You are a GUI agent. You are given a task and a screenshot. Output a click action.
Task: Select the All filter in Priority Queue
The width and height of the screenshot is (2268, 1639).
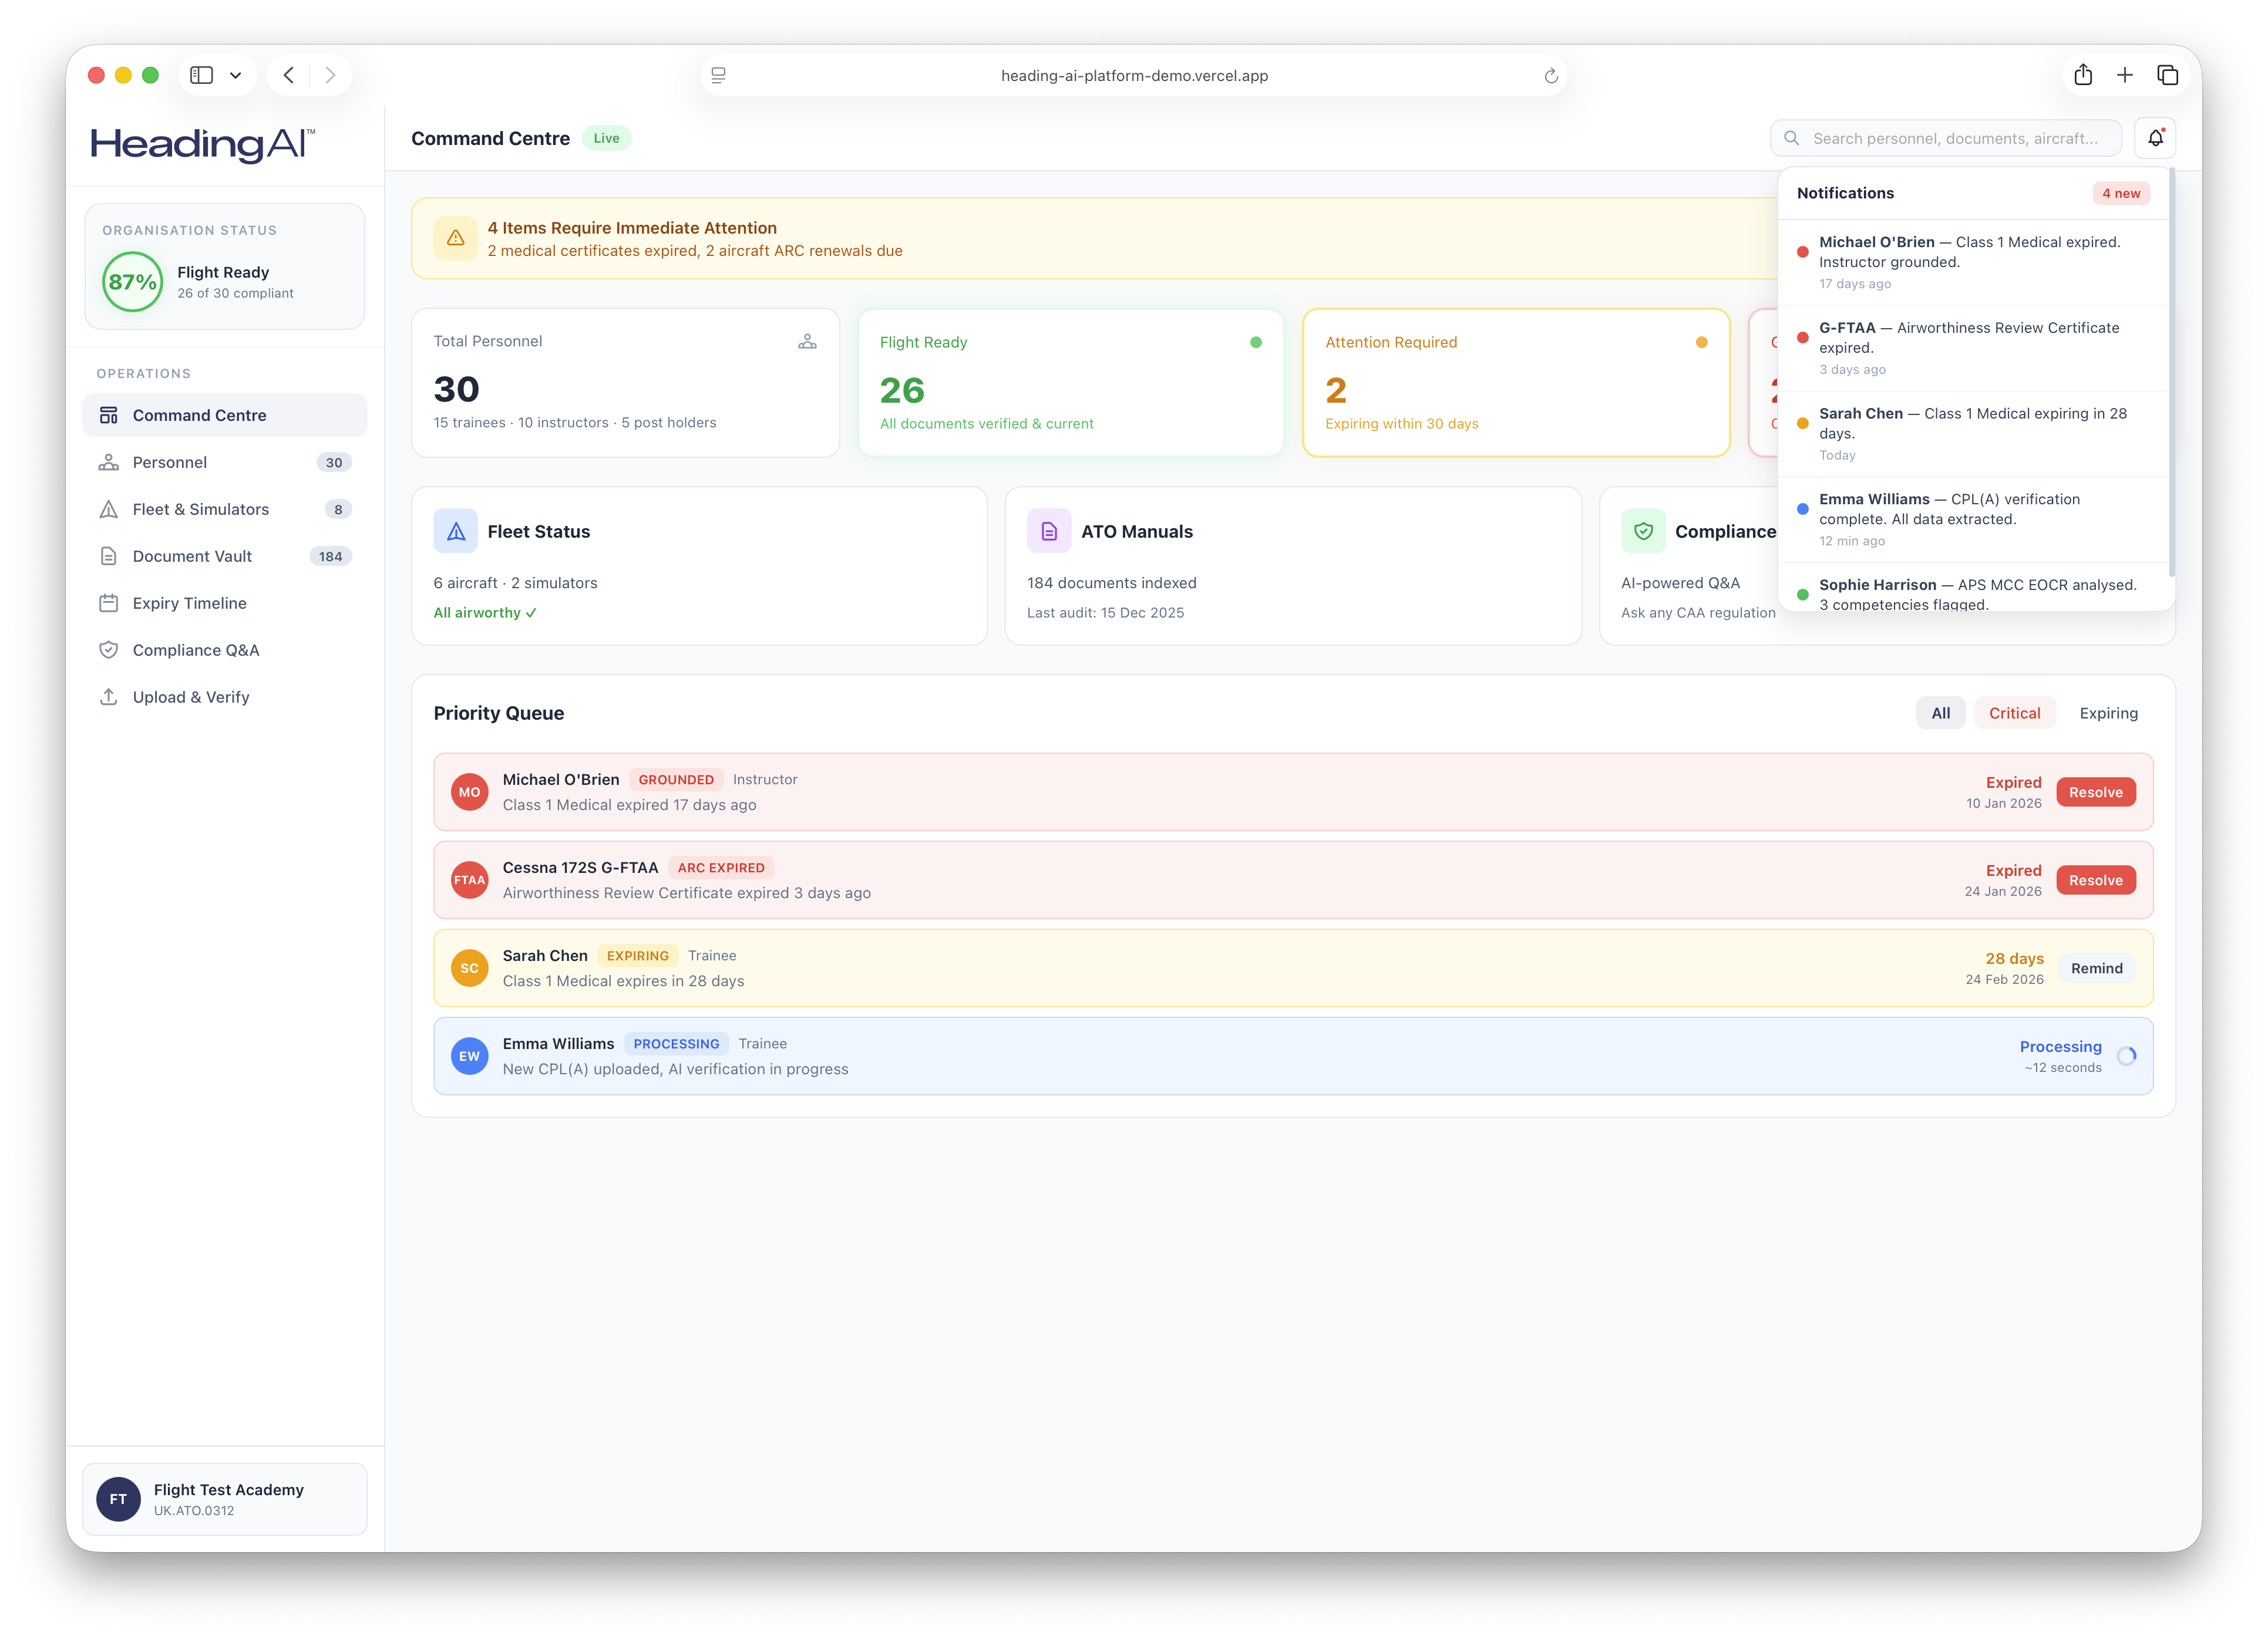coord(1940,713)
